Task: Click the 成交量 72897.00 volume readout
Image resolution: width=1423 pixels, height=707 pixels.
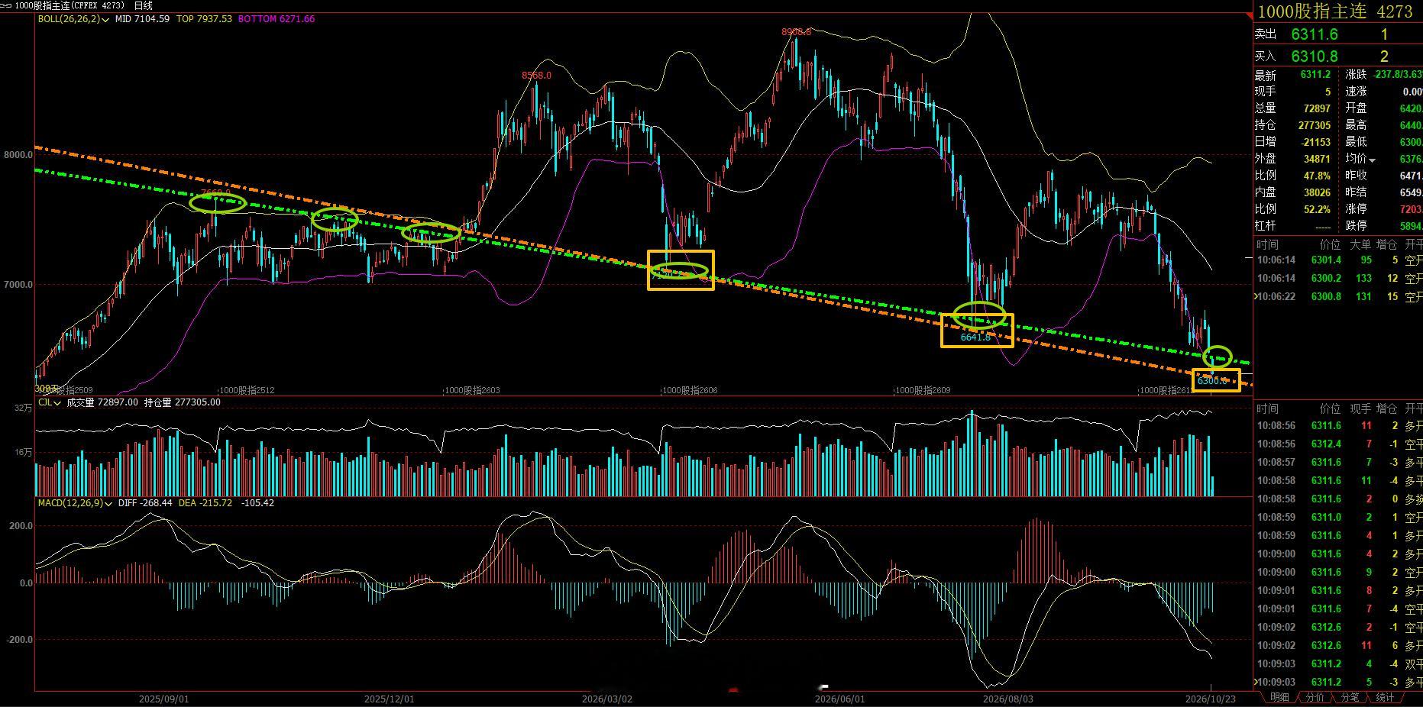Action: pos(102,402)
